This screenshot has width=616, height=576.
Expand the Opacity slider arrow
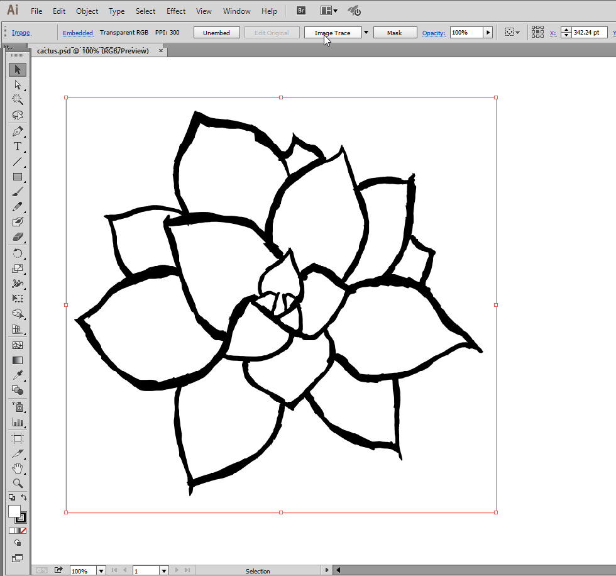(488, 33)
